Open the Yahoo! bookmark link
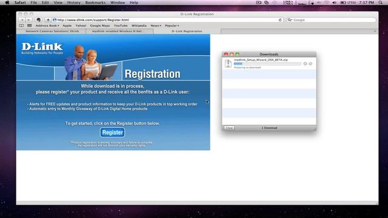The height and width of the screenshot is (218, 388). click(81, 25)
